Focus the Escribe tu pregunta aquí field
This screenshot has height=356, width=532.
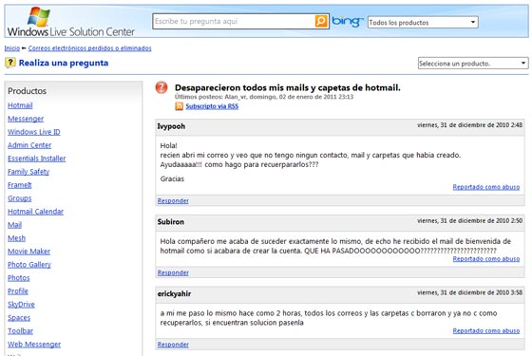click(x=234, y=21)
